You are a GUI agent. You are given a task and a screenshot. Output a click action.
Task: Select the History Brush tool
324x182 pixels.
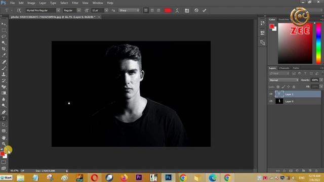coord(4,80)
